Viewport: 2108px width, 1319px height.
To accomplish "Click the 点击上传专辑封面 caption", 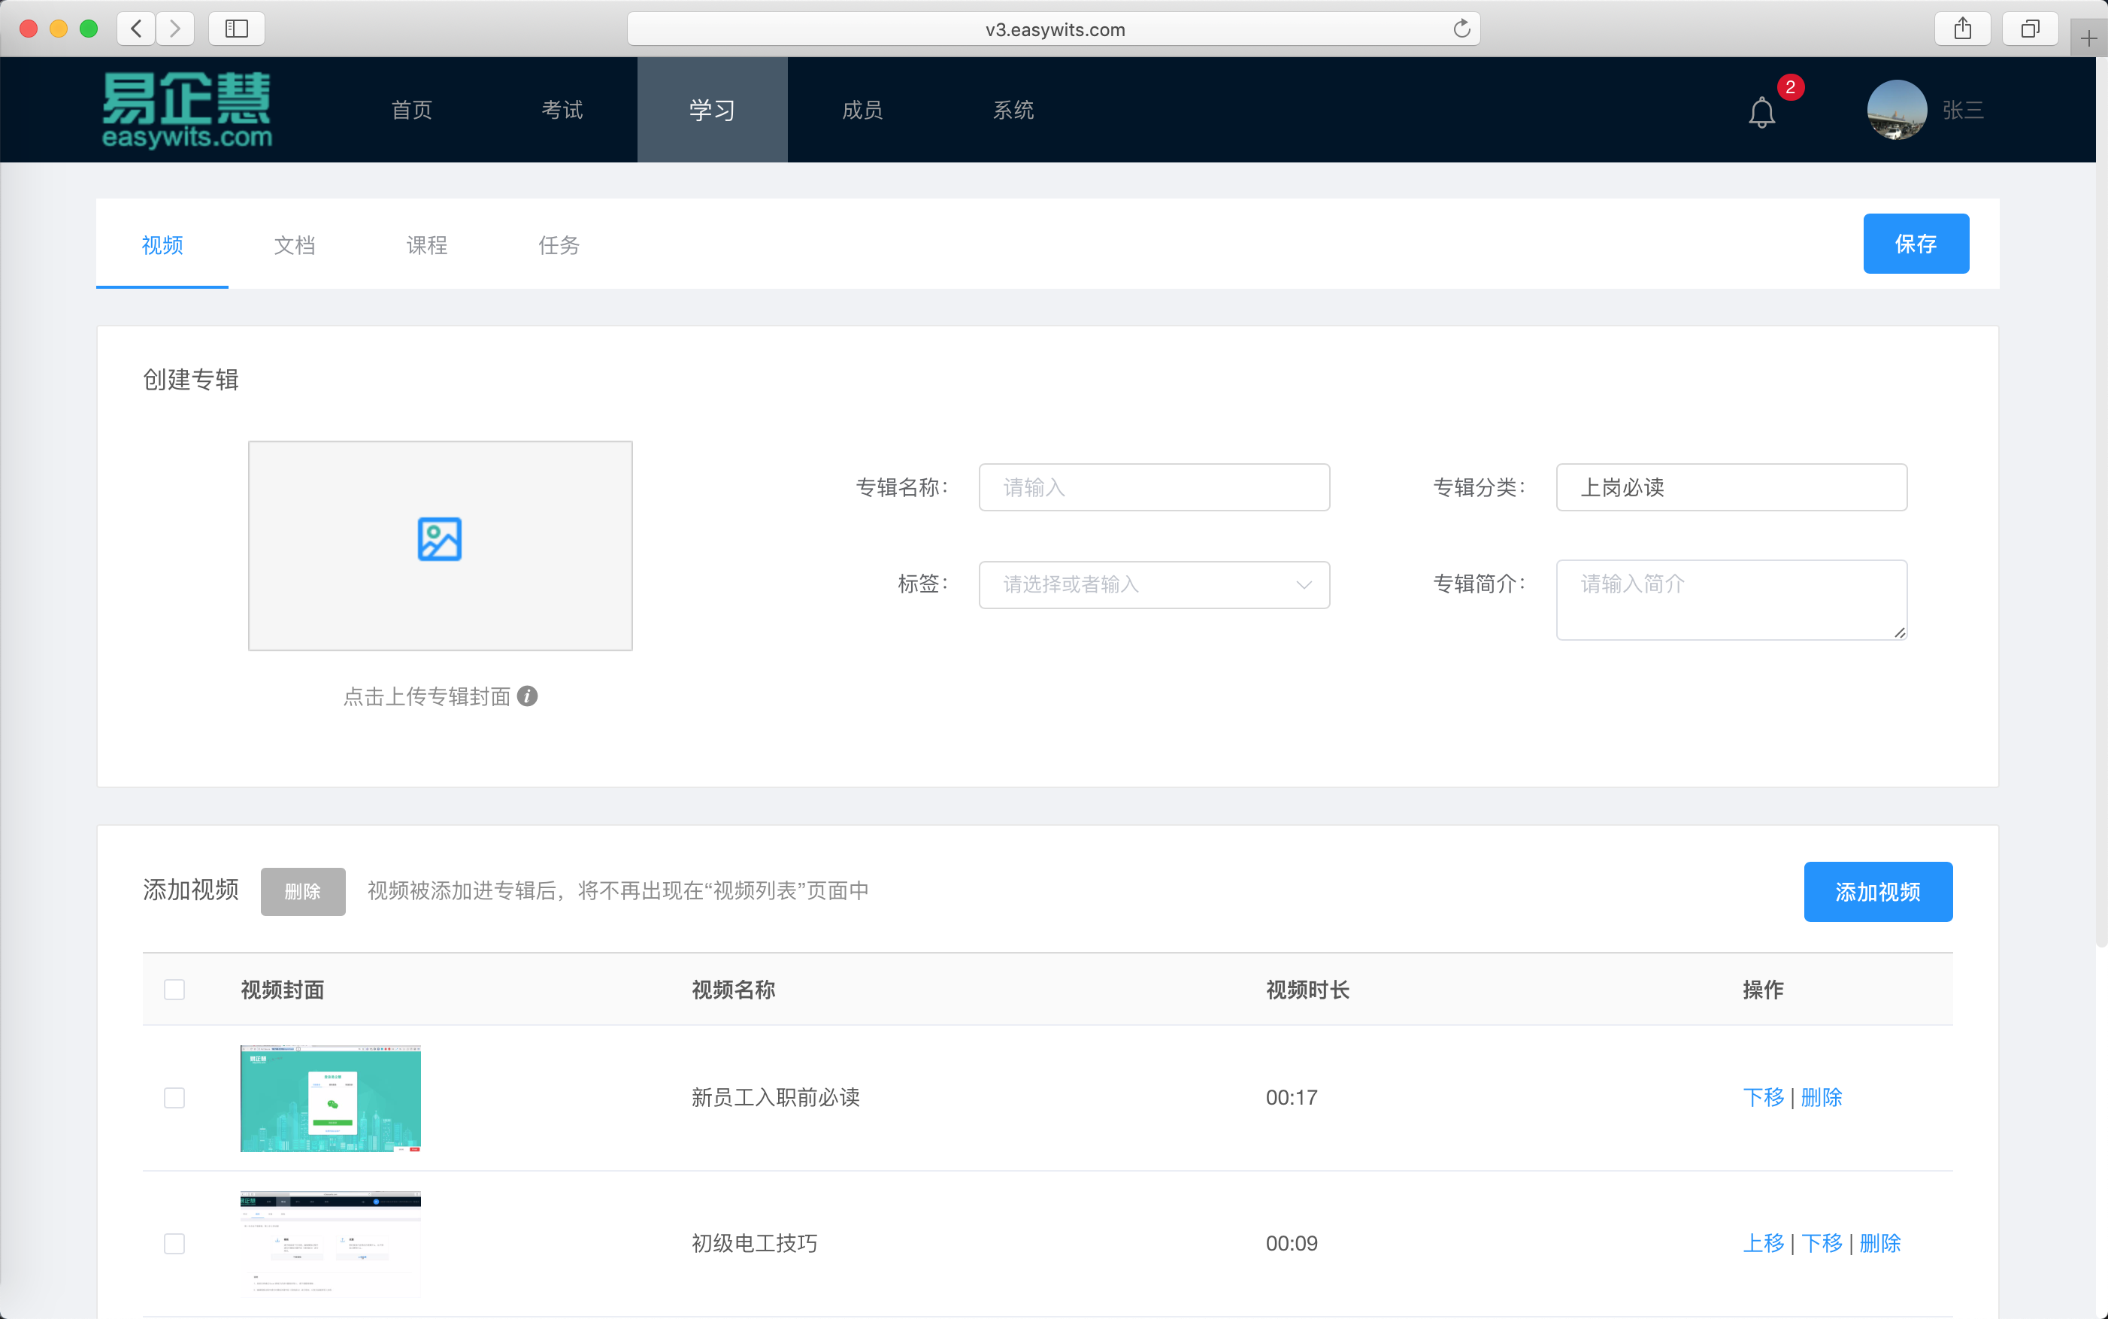I will [426, 696].
